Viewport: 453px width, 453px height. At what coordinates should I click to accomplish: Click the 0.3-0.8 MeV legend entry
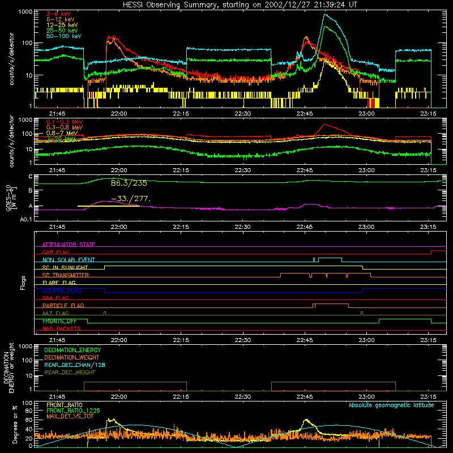pyautogui.click(x=65, y=127)
